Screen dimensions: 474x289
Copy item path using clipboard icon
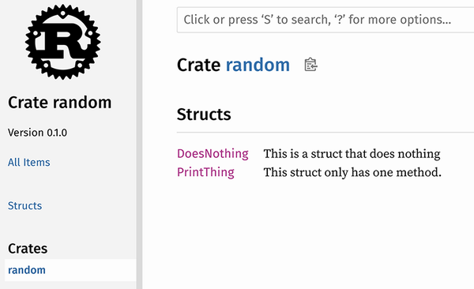[310, 65]
